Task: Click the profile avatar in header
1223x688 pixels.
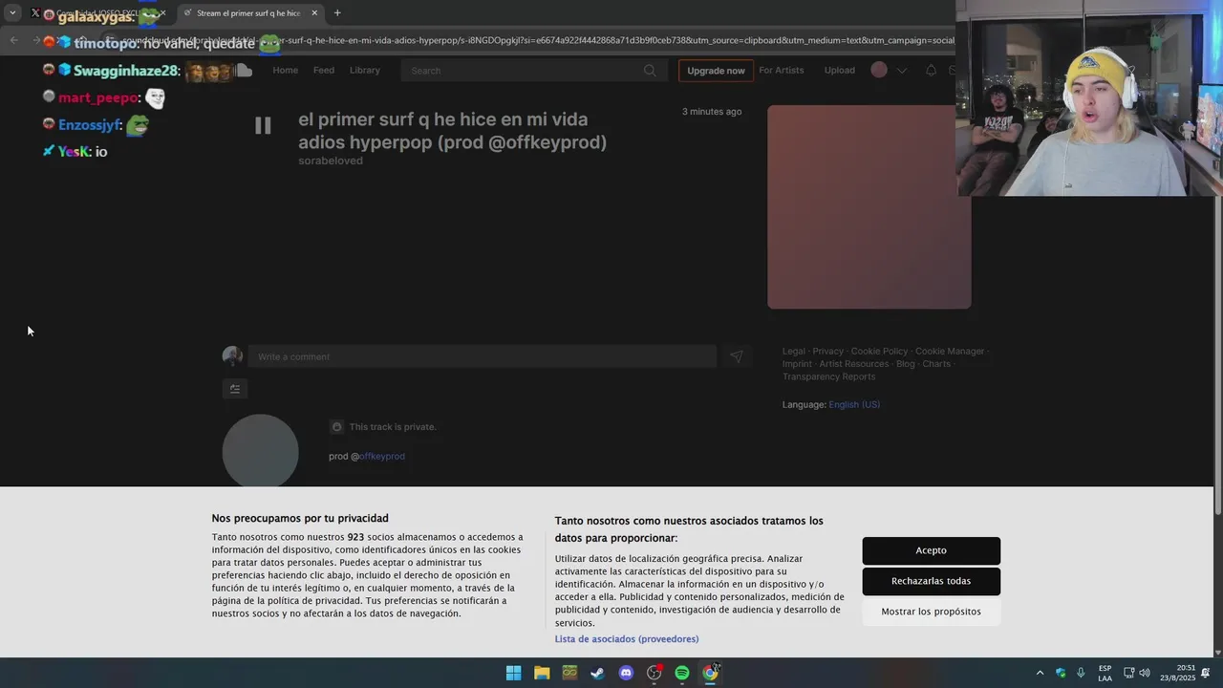Action: tap(879, 70)
